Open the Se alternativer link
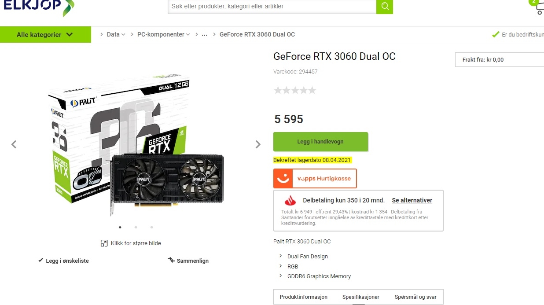Screen dimensions: 544x305 point(412,200)
